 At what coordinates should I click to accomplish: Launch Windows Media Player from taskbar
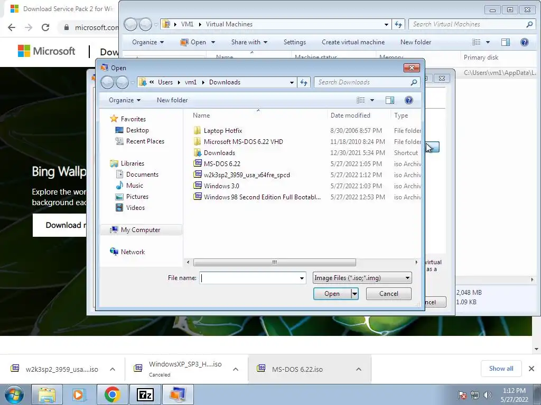[x=79, y=394]
